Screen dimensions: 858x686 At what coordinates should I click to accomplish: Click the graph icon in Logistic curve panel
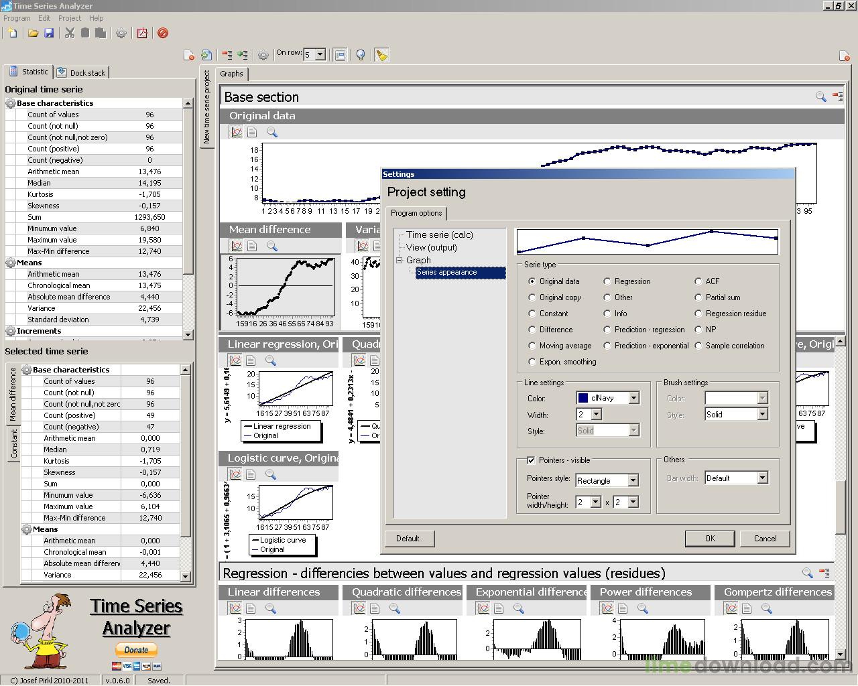pyautogui.click(x=236, y=474)
